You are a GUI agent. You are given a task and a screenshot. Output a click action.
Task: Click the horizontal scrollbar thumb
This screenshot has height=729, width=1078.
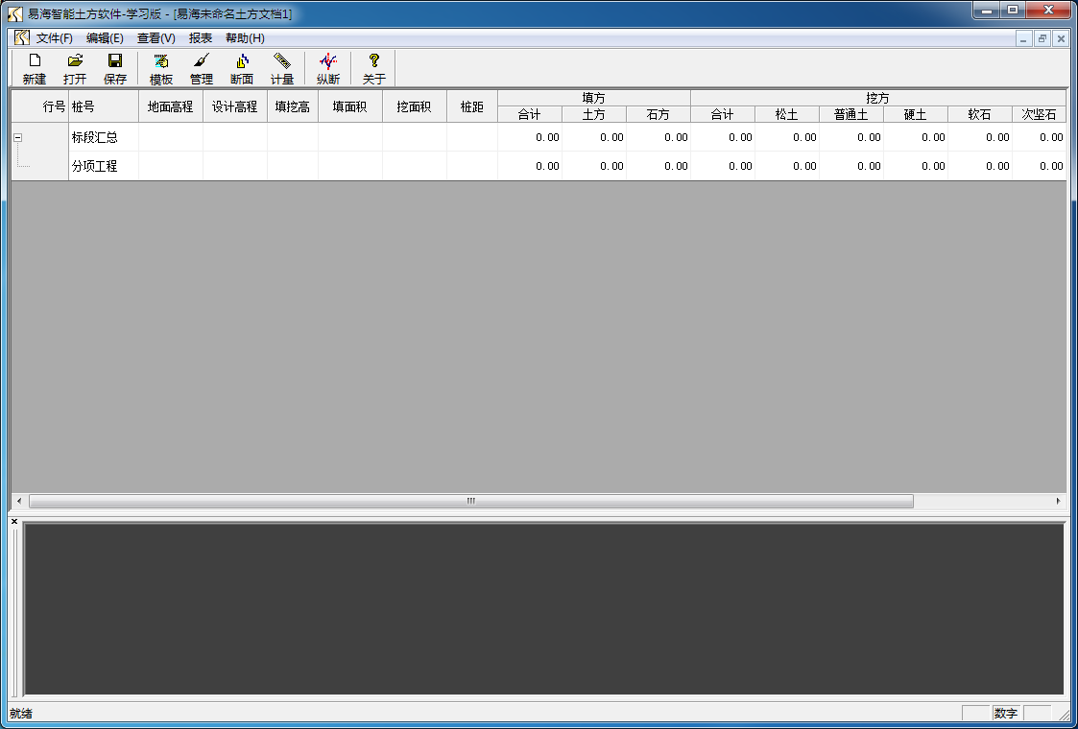pyautogui.click(x=471, y=501)
